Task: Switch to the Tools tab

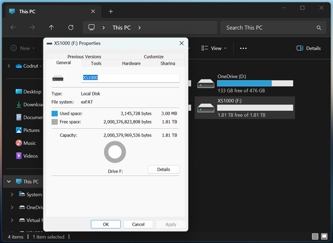Action: click(x=96, y=63)
